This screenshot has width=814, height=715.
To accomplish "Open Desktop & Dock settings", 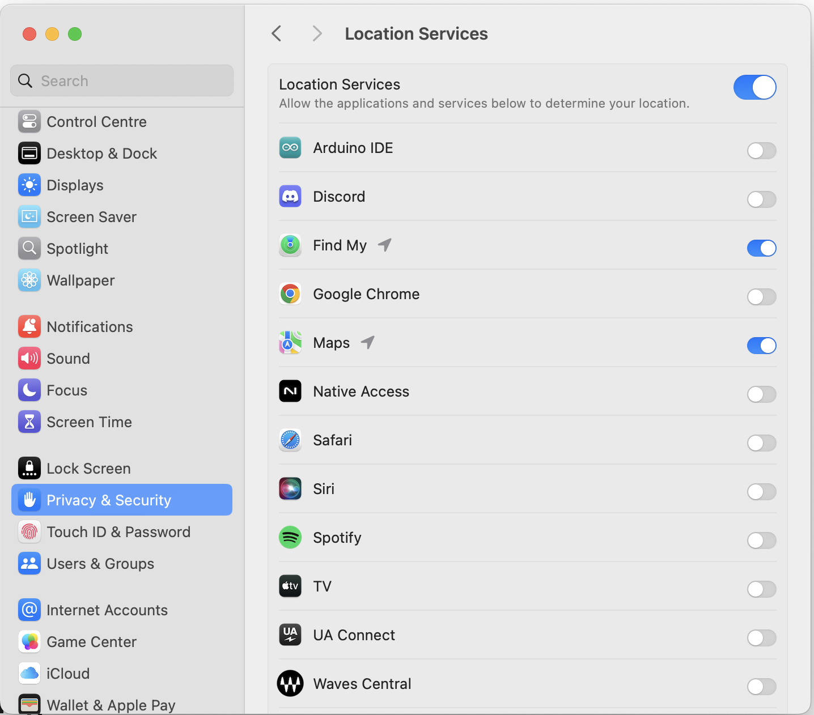I will [x=101, y=154].
